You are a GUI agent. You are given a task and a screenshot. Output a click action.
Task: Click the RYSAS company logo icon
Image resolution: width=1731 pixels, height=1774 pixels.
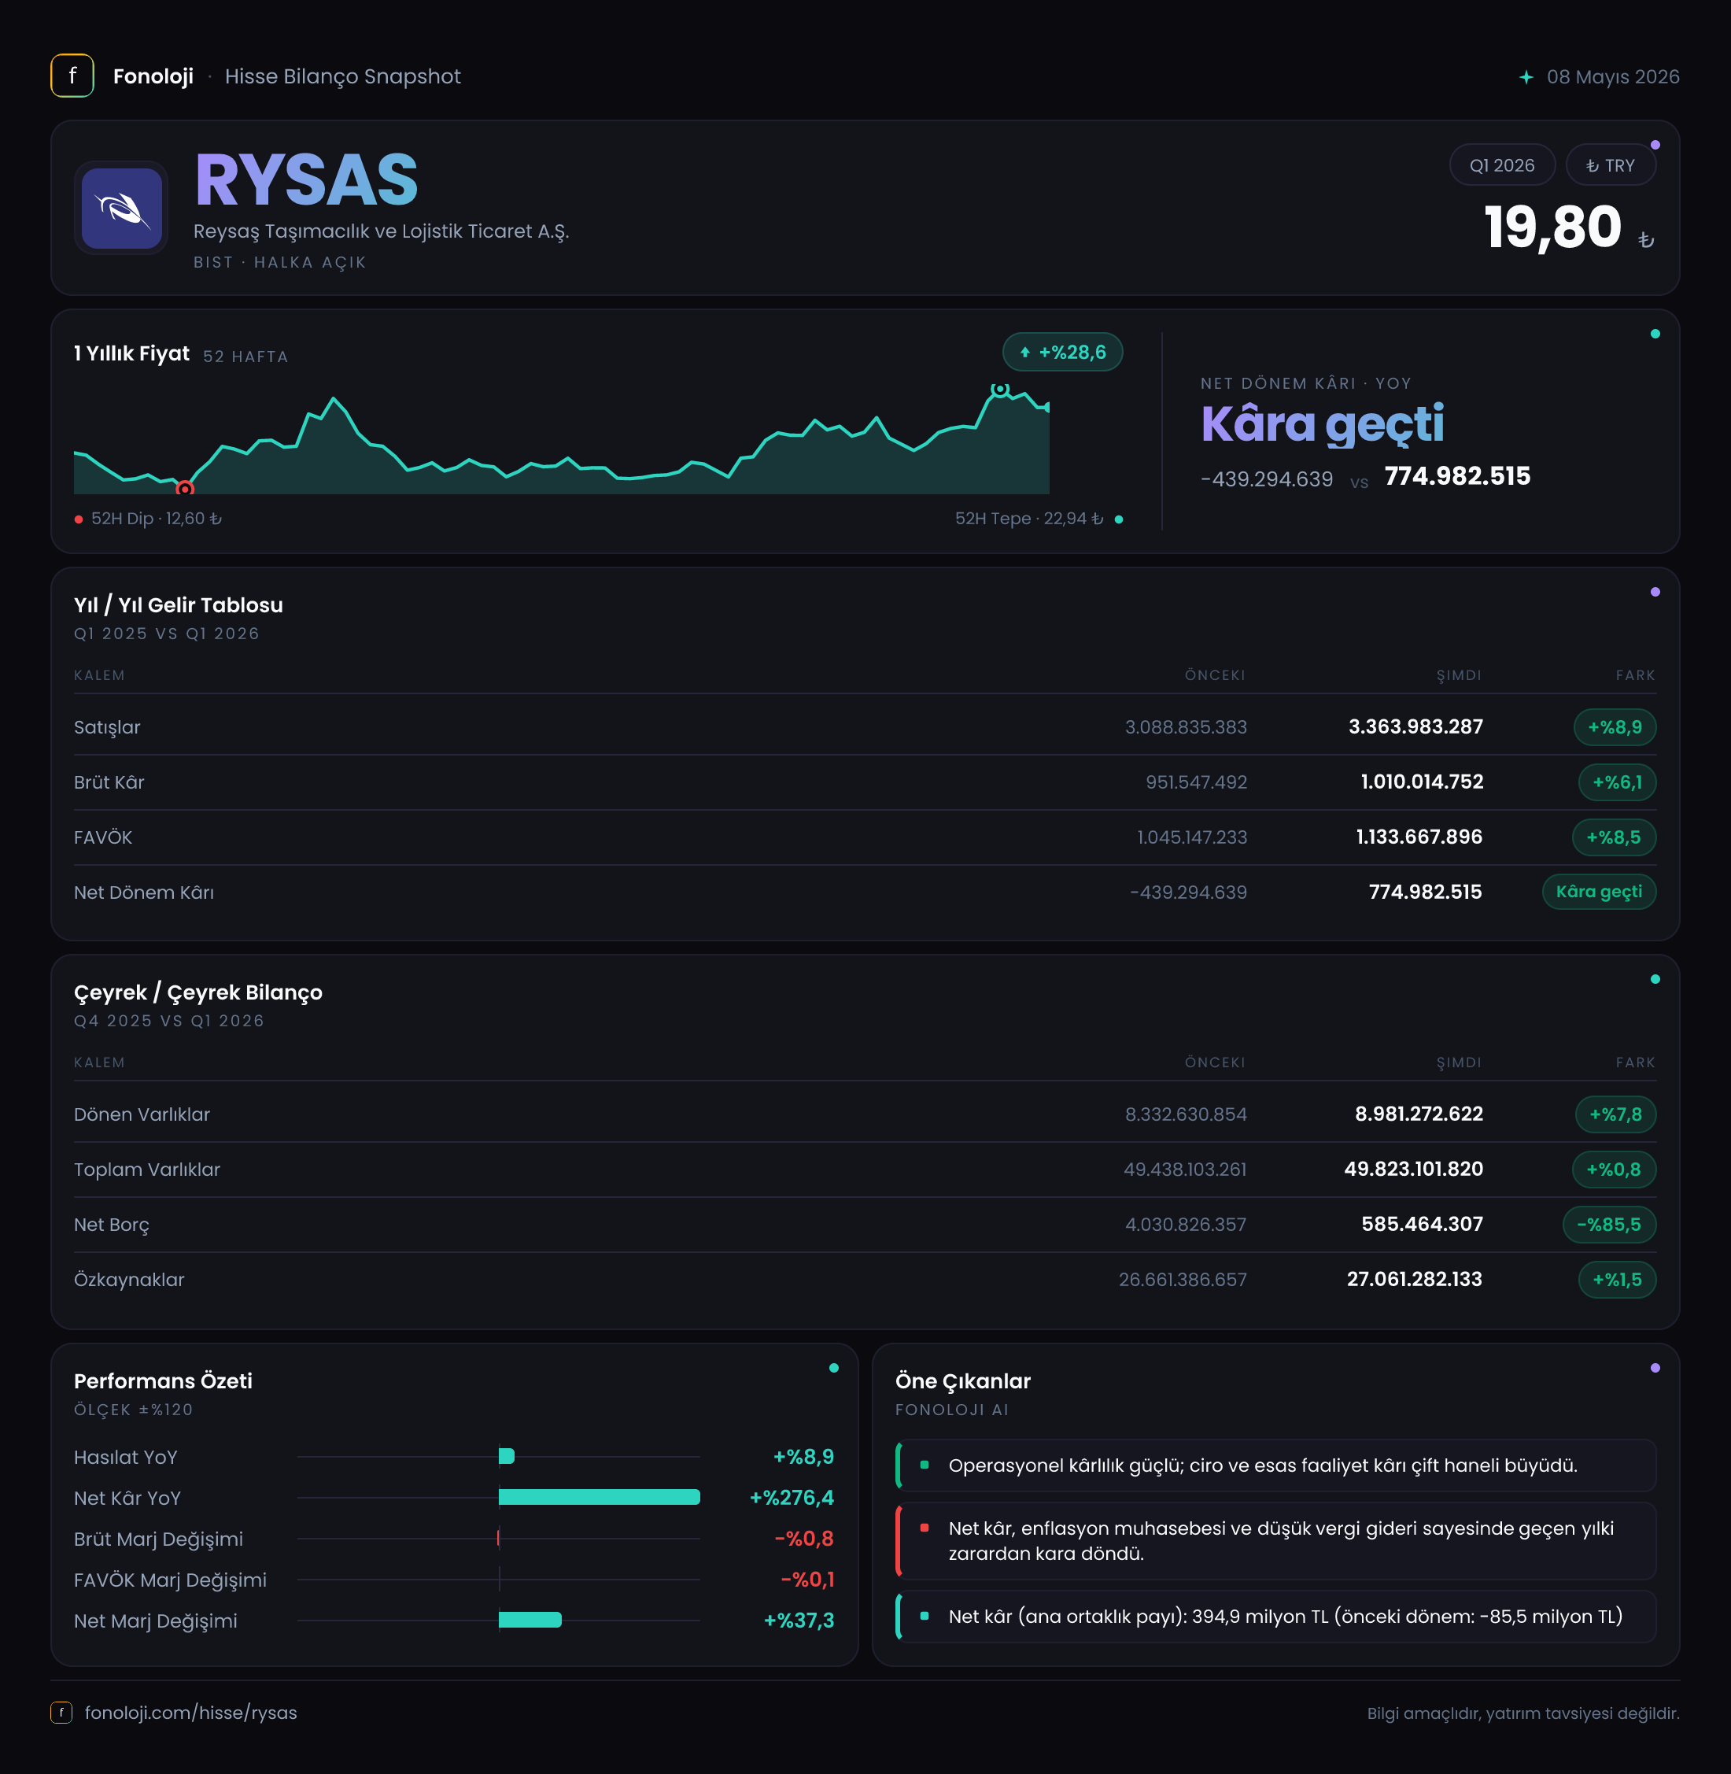pyautogui.click(x=122, y=209)
